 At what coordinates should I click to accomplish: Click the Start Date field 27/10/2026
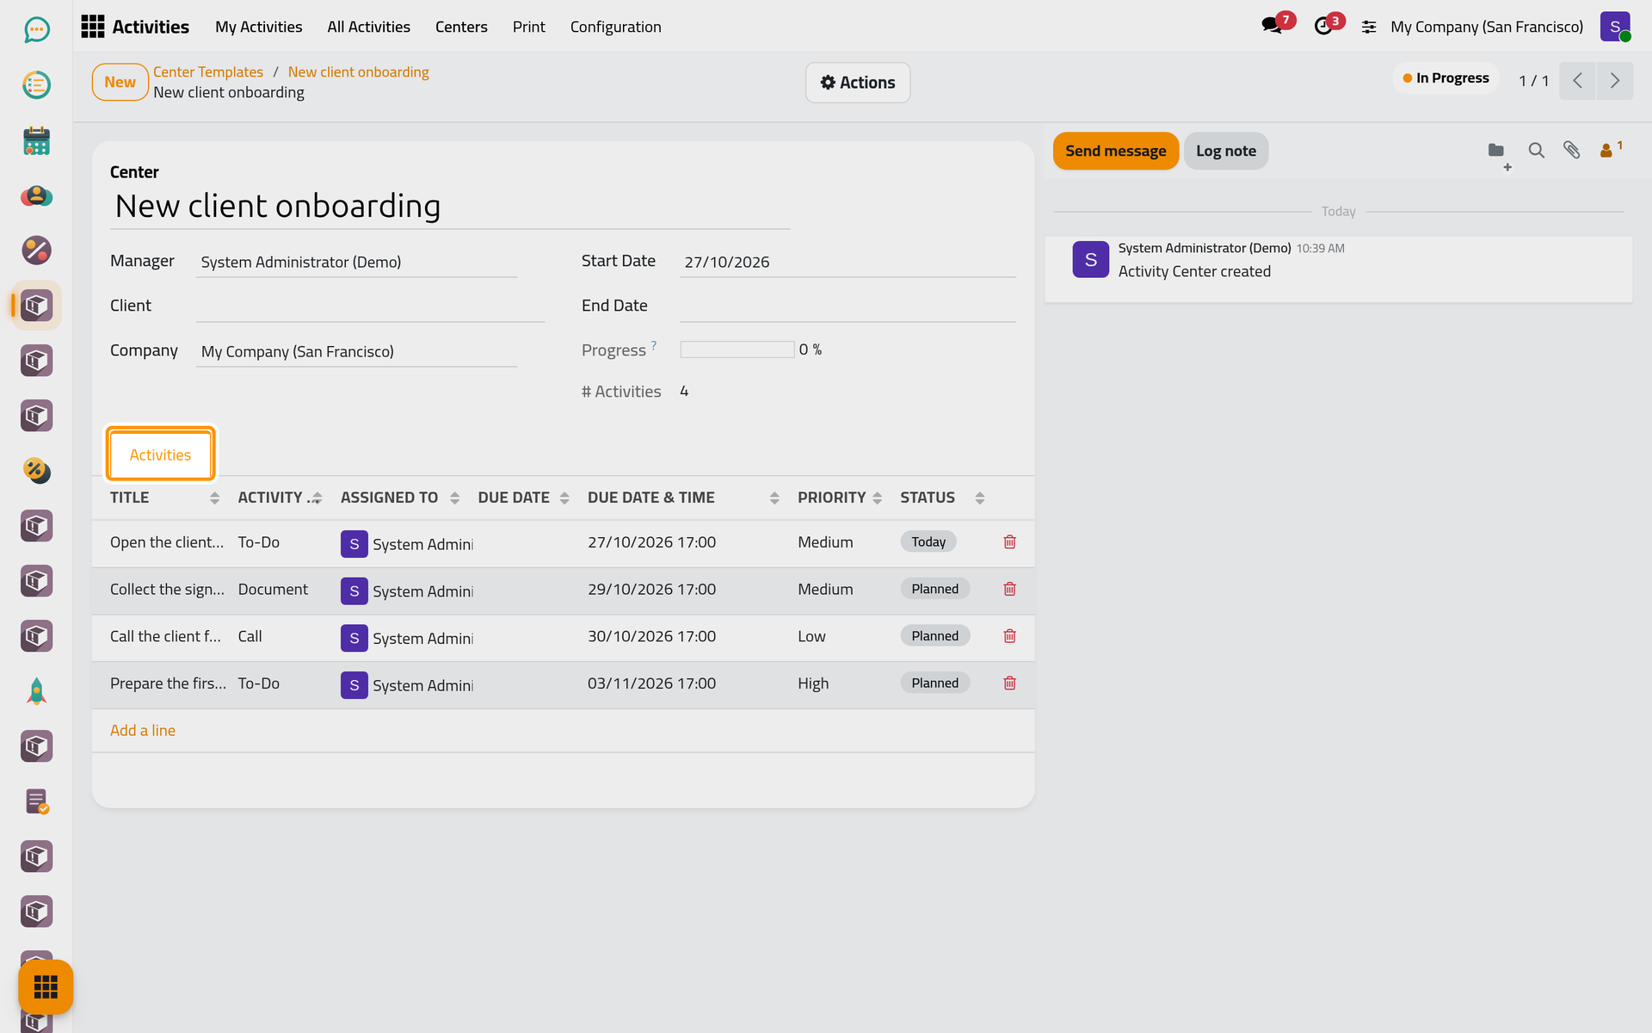(x=848, y=262)
